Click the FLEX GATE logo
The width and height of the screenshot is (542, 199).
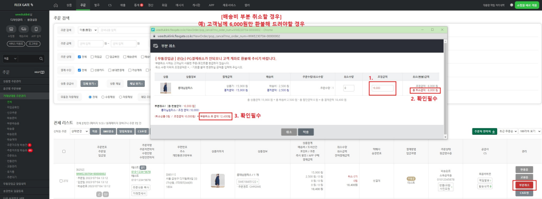click(x=24, y=5)
